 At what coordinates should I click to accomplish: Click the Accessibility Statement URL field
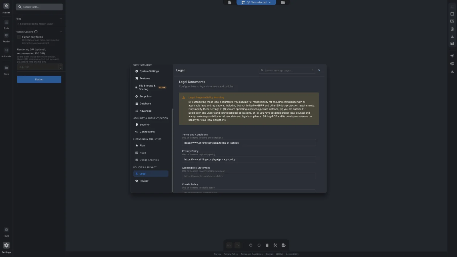point(249,176)
